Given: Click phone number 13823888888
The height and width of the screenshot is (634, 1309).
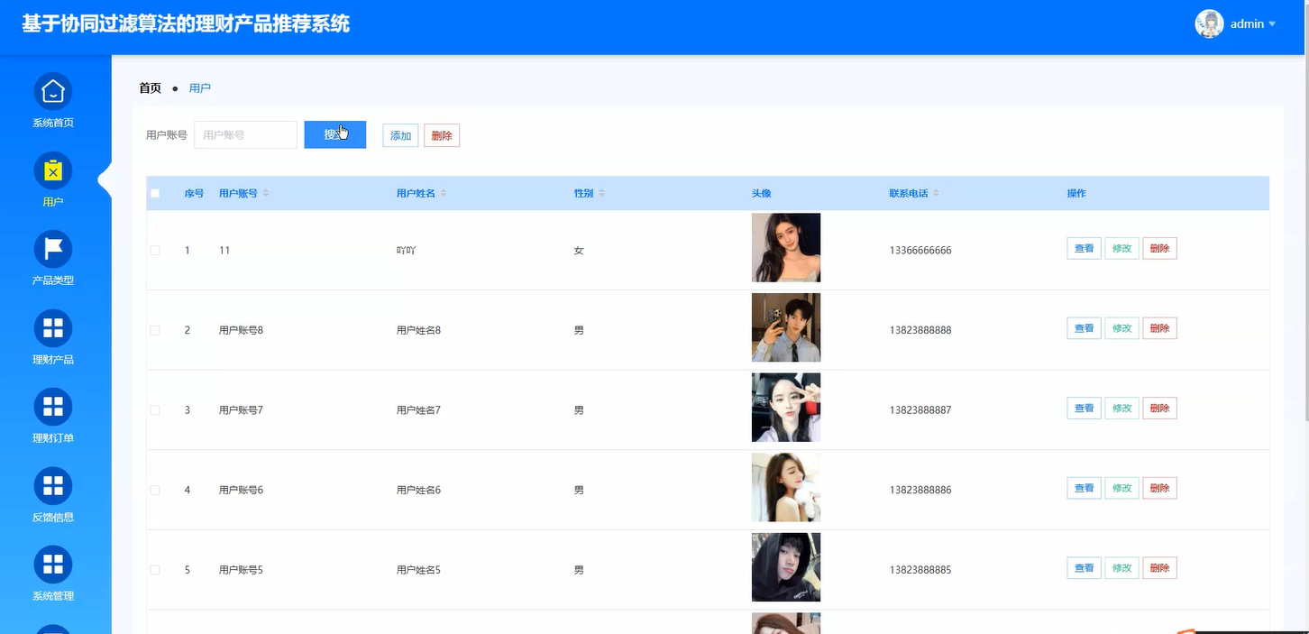Looking at the screenshot, I should pyautogui.click(x=920, y=330).
